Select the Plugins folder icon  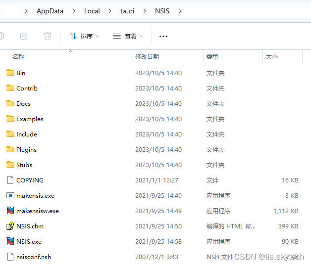10,149
